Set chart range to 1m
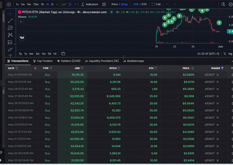The image size is (233, 165). click(44, 54)
